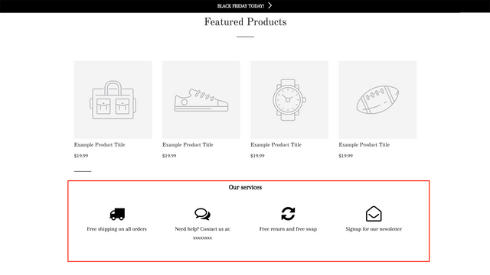
Task: Click the chat bubbles contact icon
Action: coord(202,214)
